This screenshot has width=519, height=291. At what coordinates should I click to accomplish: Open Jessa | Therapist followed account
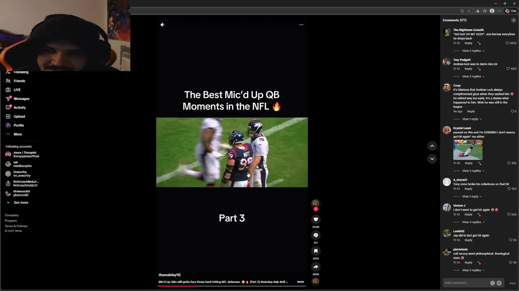[x=22, y=154]
